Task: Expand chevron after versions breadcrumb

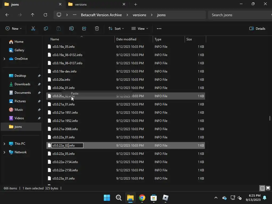Action: point(152,15)
